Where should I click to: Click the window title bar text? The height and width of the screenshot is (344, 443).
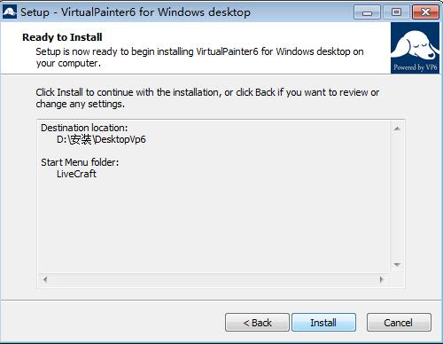tap(136, 12)
